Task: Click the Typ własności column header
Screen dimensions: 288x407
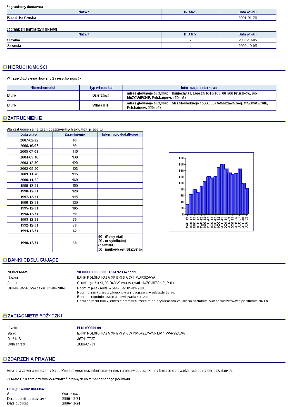Action: pos(101,88)
